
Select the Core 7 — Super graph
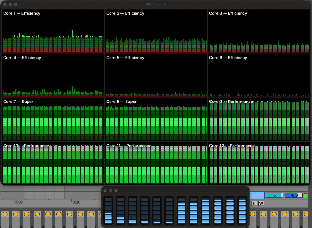click(x=53, y=119)
